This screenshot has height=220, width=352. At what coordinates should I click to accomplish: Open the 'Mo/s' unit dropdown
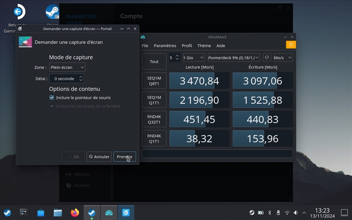pyautogui.click(x=282, y=58)
